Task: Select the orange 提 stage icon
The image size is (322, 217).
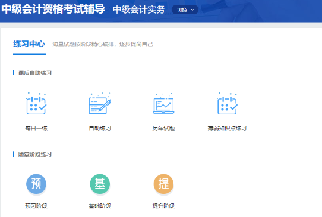Action: (163, 184)
